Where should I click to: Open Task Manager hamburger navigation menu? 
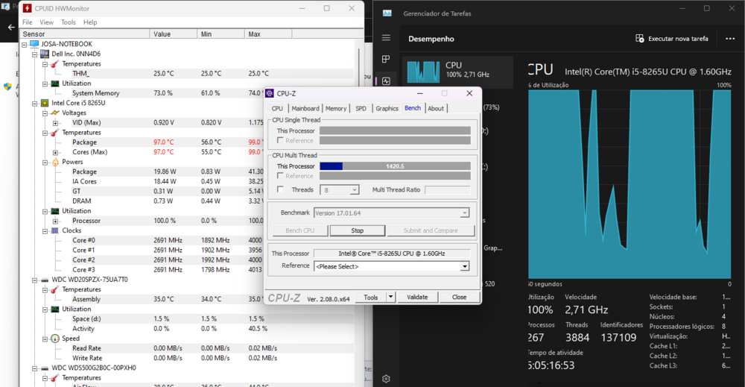coord(386,38)
